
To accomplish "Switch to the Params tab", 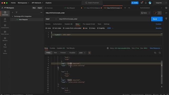I will tap(48, 24).
